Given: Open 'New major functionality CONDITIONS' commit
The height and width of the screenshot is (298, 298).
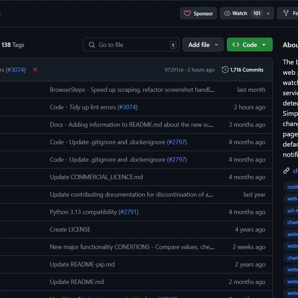Looking at the screenshot, I should click(x=132, y=247).
